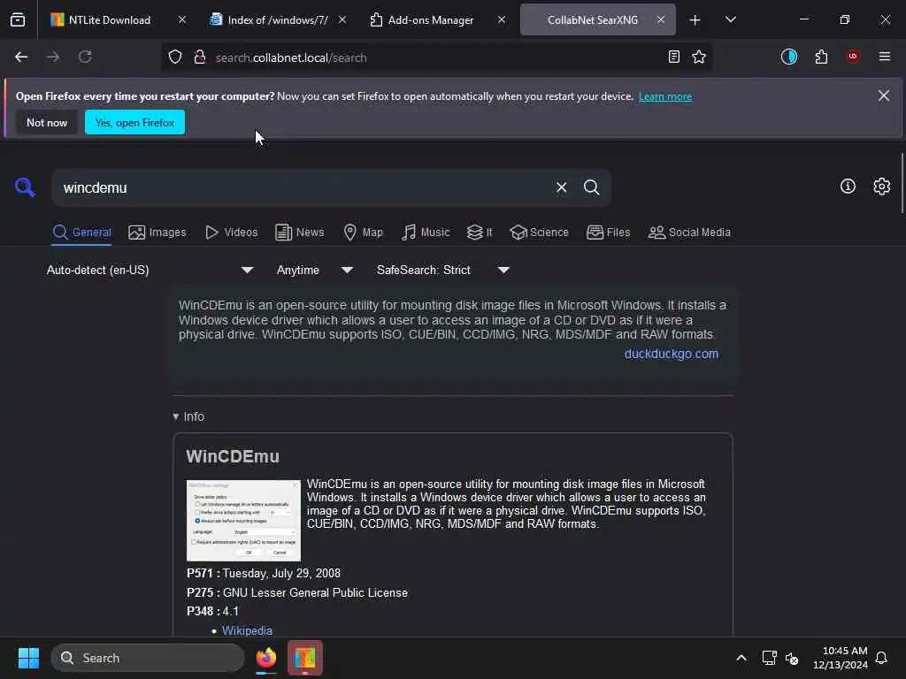
Task: Switch to Science category
Action: click(539, 233)
